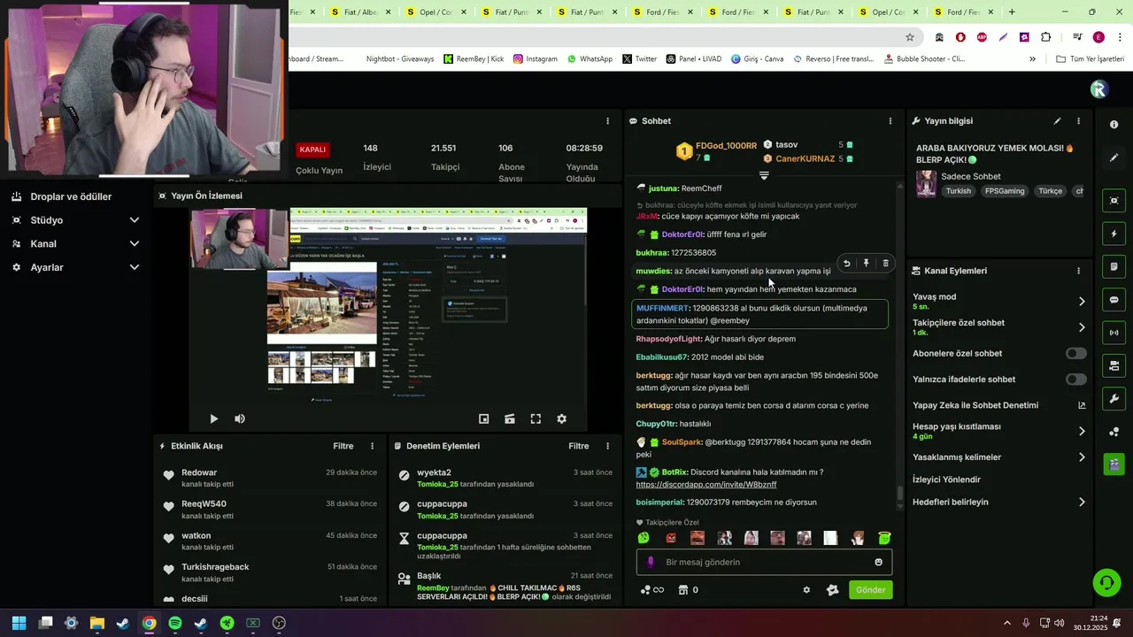Click the pencil icon in the right sidebar
The image size is (1133, 637).
[x=1114, y=157]
